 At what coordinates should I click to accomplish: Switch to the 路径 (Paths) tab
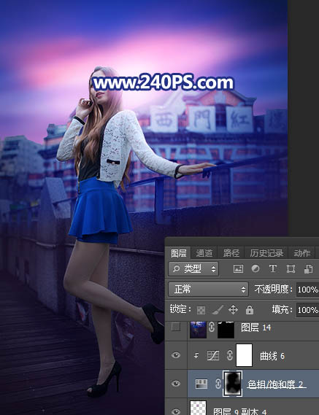[231, 253]
